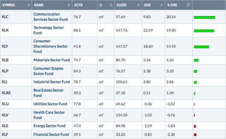Sort by U column arrows

pyautogui.click(x=111, y=5)
